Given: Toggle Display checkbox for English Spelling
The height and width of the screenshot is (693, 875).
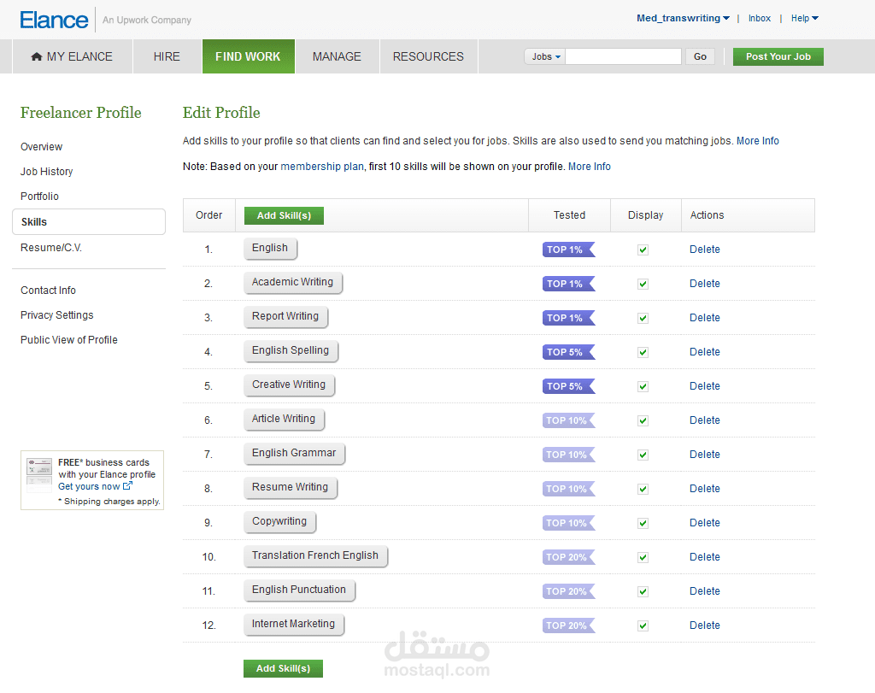Looking at the screenshot, I should [x=643, y=352].
